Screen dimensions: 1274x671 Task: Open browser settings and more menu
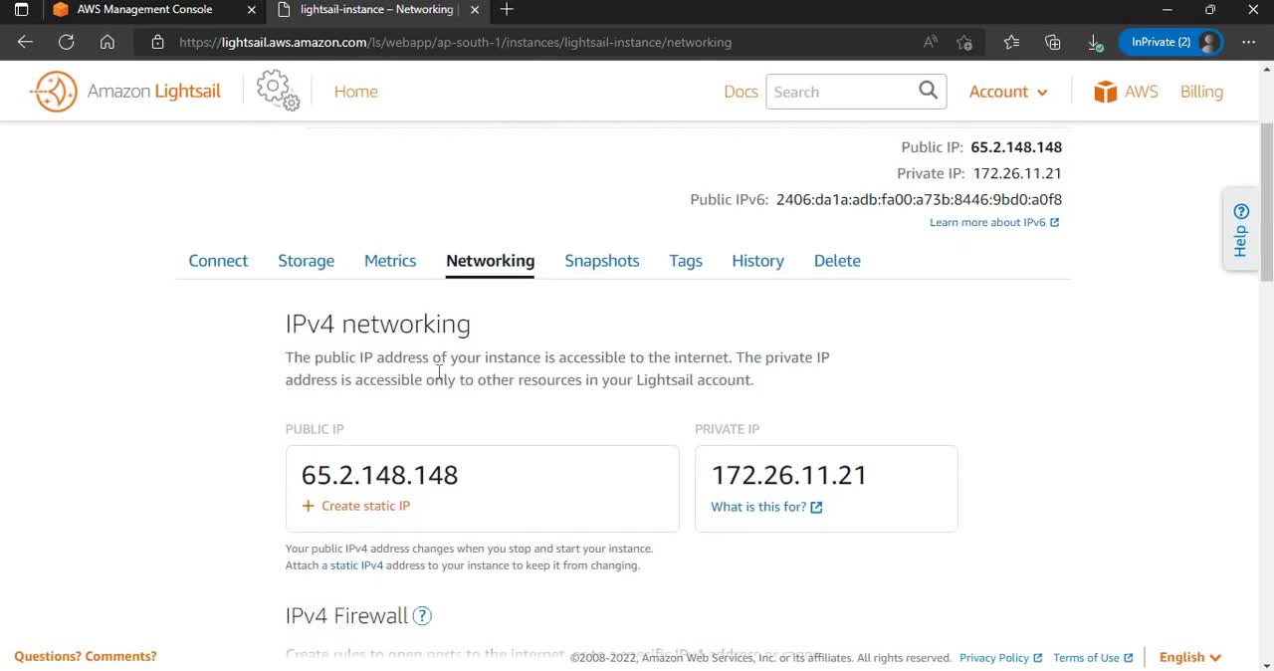tap(1249, 42)
